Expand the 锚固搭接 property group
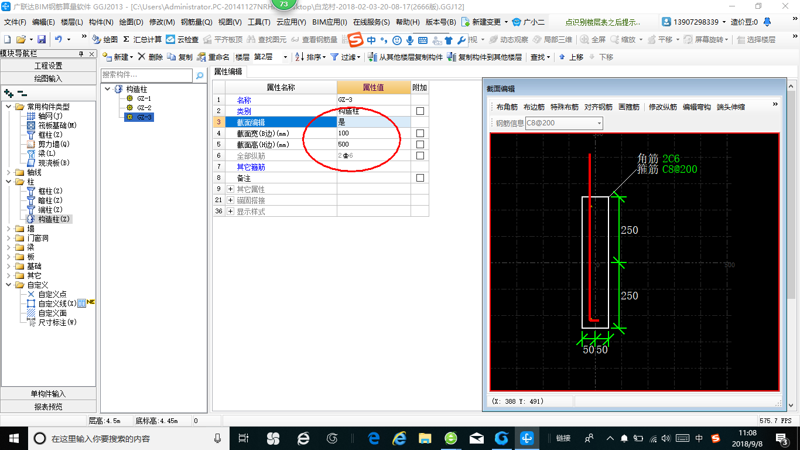 pos(230,200)
